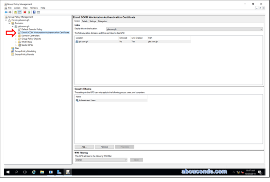Switch to the Settings tab

coord(93,21)
